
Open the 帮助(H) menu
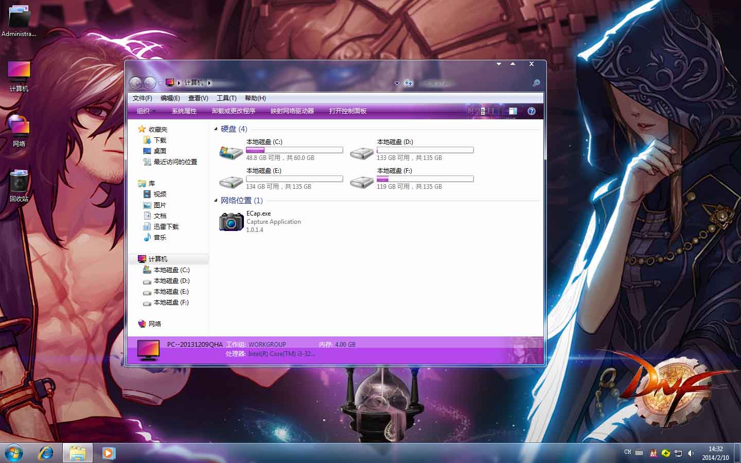click(255, 98)
